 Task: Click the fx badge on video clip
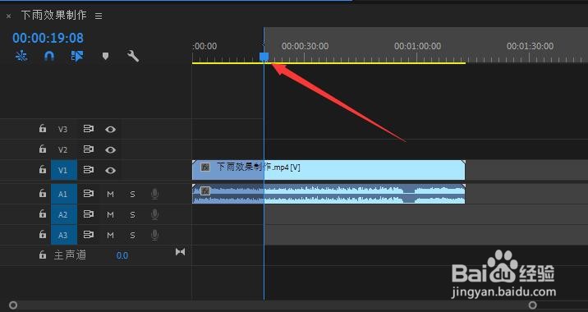(x=205, y=167)
